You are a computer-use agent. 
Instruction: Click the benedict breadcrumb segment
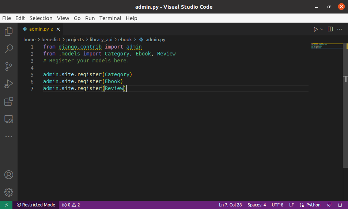51,40
